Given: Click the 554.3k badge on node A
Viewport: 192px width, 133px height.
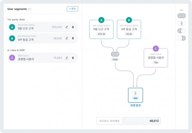Looking at the screenshot, I should pyautogui.click(x=101, y=34).
